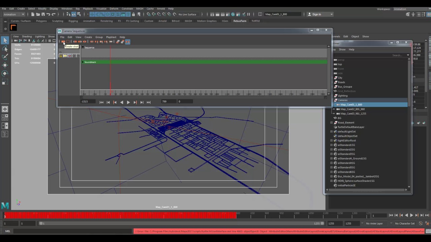
Task: Go to sequence end in Camera Sequencer
Action: point(148,102)
